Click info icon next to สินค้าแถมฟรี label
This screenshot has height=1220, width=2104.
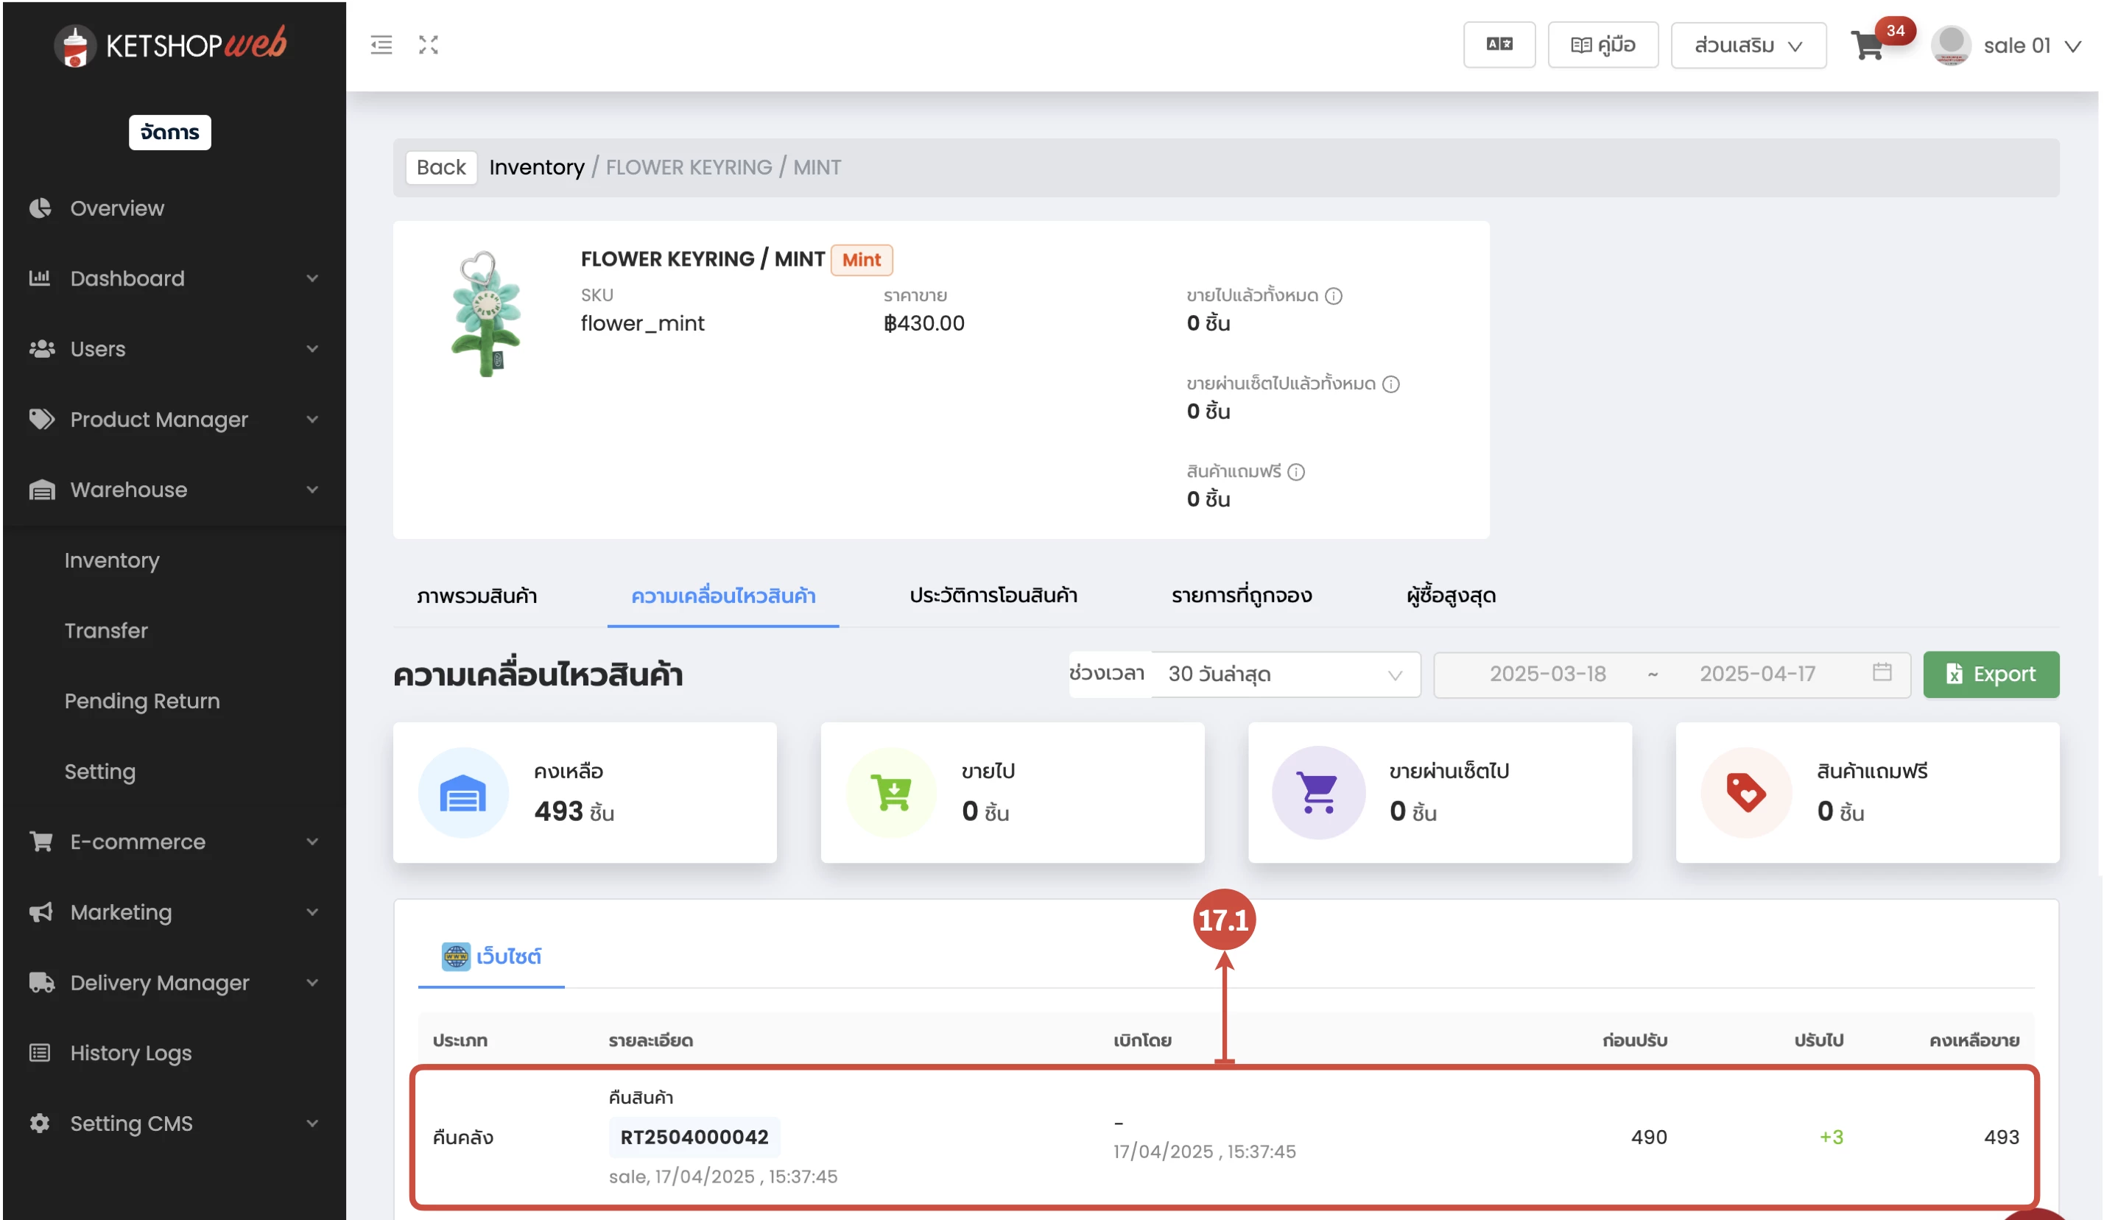(1296, 472)
